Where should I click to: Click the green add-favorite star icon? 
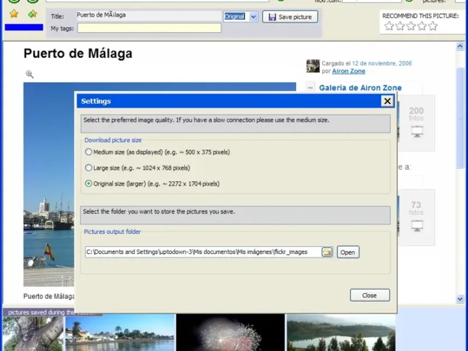pos(32,13)
